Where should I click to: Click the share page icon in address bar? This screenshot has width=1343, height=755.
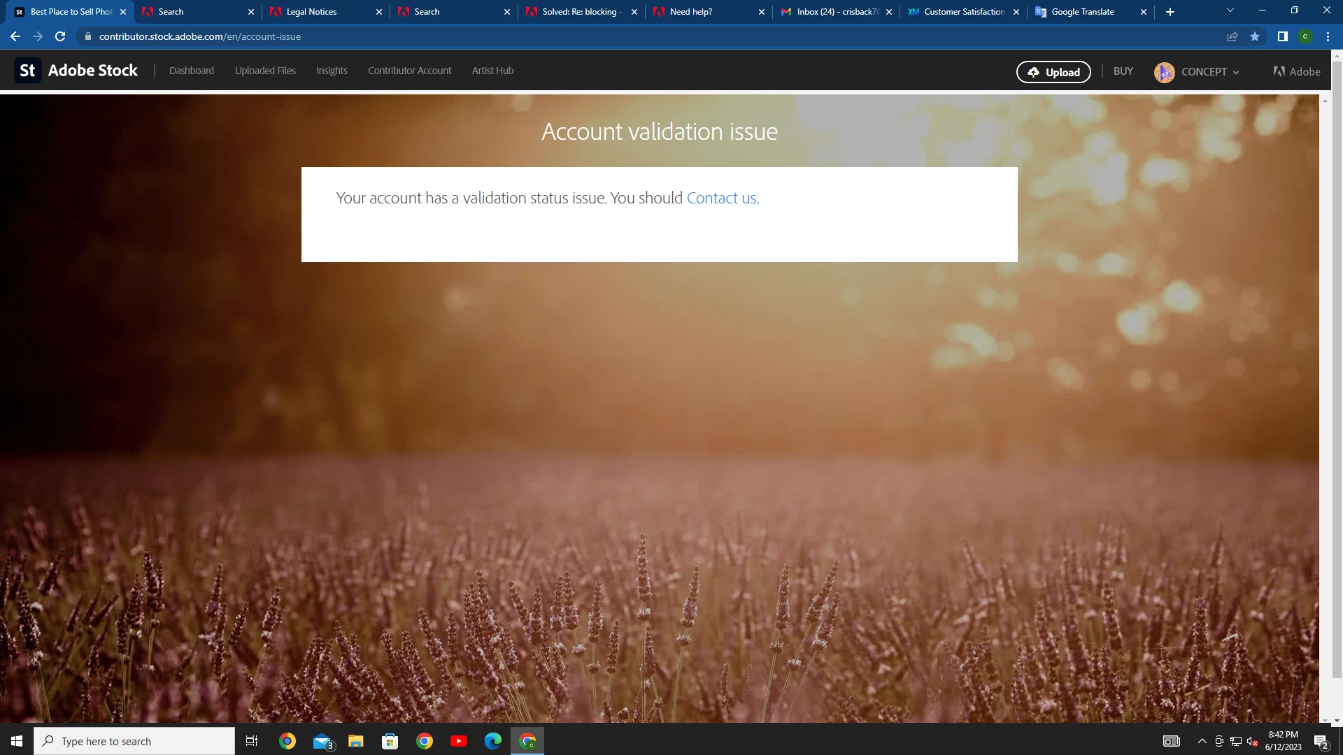tap(1232, 36)
